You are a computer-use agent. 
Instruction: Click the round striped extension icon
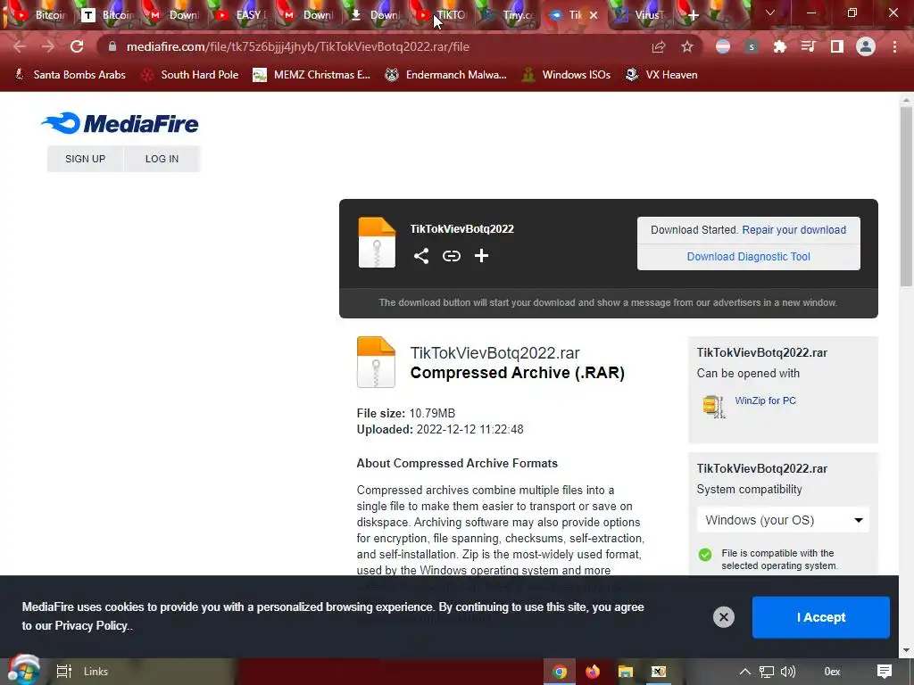(723, 46)
